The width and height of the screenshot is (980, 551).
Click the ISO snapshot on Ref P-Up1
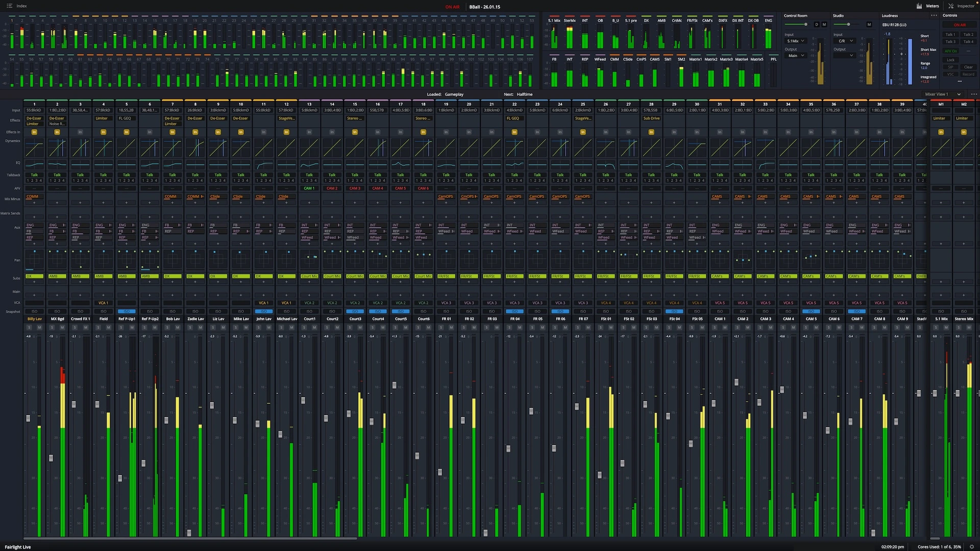127,311
